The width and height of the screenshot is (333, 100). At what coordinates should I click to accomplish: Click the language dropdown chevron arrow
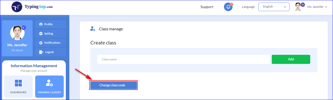pyautogui.click(x=285, y=7)
